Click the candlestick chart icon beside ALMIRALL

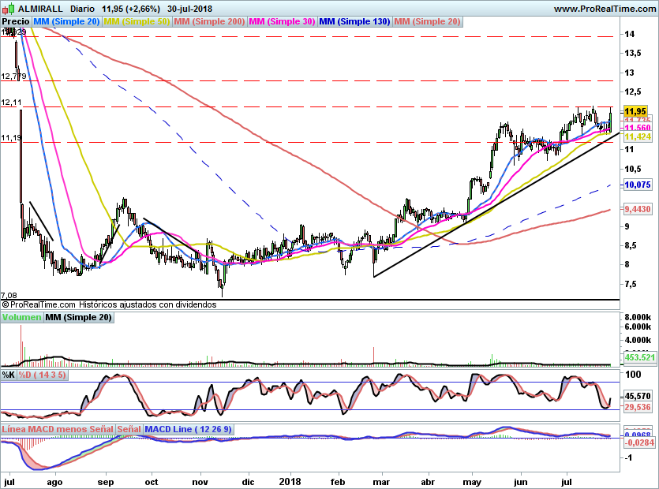(x=9, y=8)
